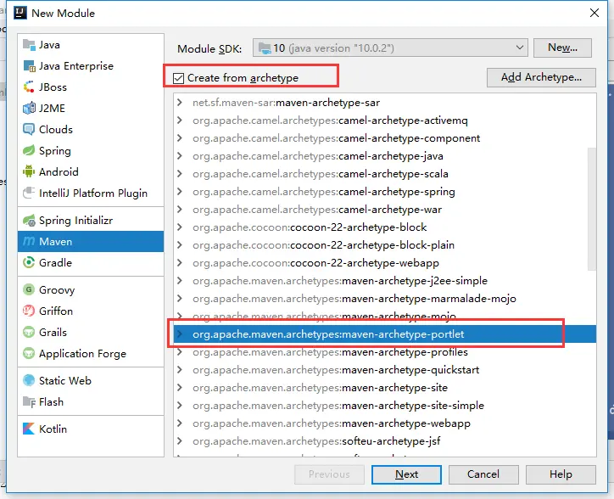Screen dimensions: 614x499
Task: Expand camel-archetype-java node
Action: pos(180,156)
